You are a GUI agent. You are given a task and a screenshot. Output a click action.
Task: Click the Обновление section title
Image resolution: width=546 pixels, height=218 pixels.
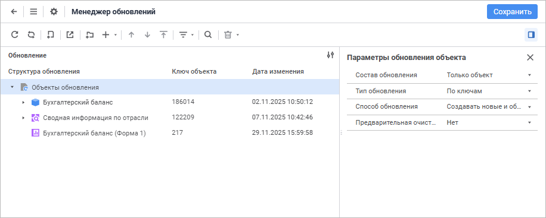27,55
